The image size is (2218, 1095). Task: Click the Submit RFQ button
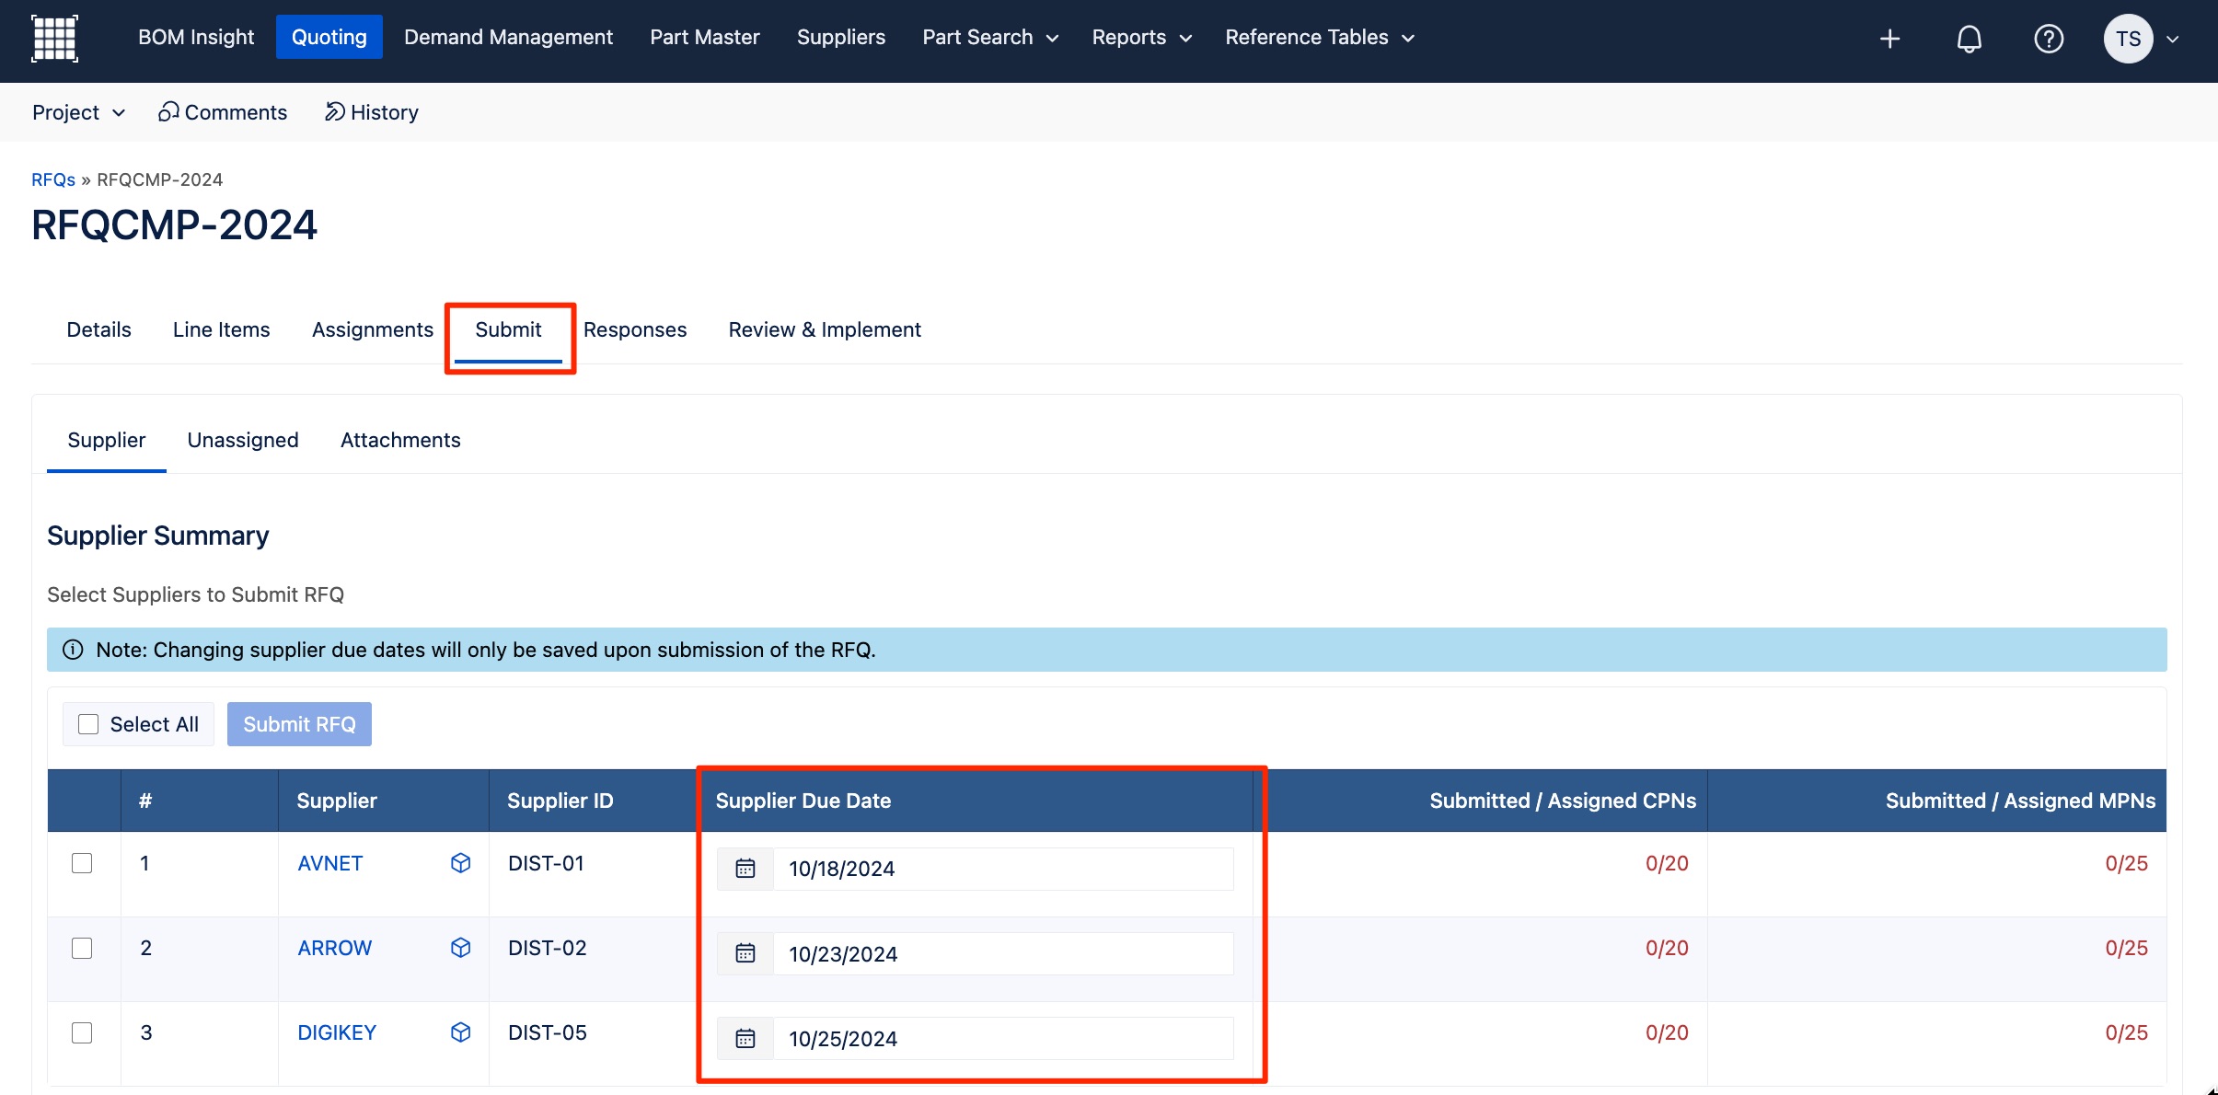299,724
